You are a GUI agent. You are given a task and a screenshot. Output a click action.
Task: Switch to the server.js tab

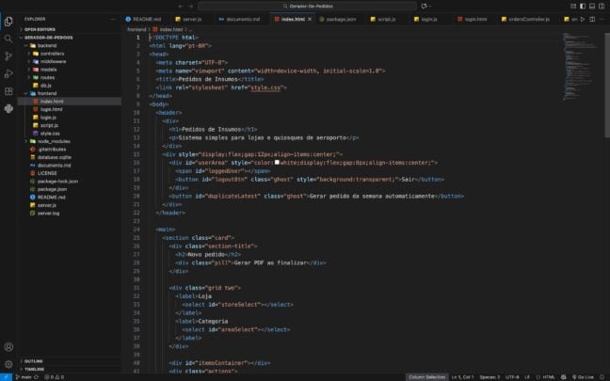tap(188, 19)
